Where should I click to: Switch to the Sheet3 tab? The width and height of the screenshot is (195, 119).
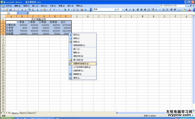click(31, 113)
